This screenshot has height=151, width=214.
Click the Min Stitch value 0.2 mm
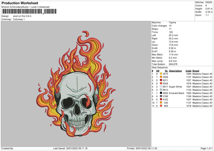click(173, 58)
